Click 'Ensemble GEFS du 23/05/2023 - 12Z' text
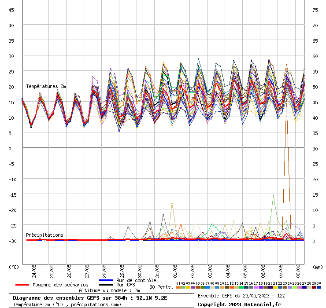326x308 pixels. tap(241, 296)
